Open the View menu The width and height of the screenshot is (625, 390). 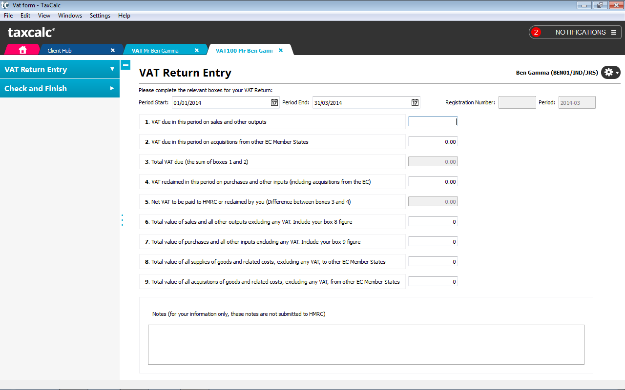click(44, 16)
